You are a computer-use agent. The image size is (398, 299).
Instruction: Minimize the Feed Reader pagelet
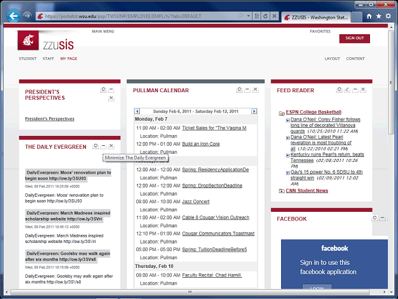pos(355,90)
